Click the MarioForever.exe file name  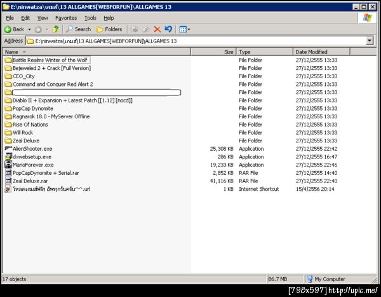pos(33,165)
